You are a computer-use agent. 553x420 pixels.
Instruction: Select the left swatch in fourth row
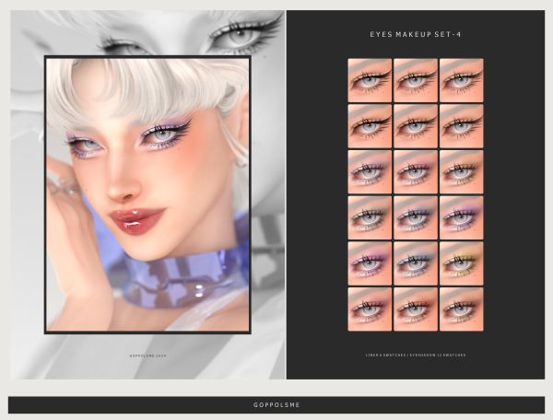click(x=370, y=217)
